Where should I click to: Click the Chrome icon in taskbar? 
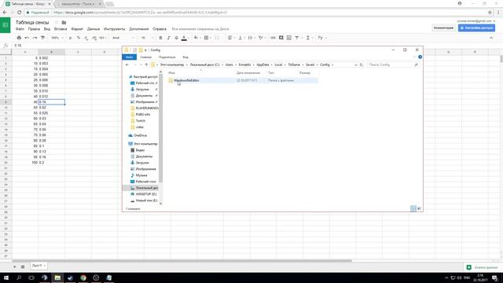coord(83,277)
